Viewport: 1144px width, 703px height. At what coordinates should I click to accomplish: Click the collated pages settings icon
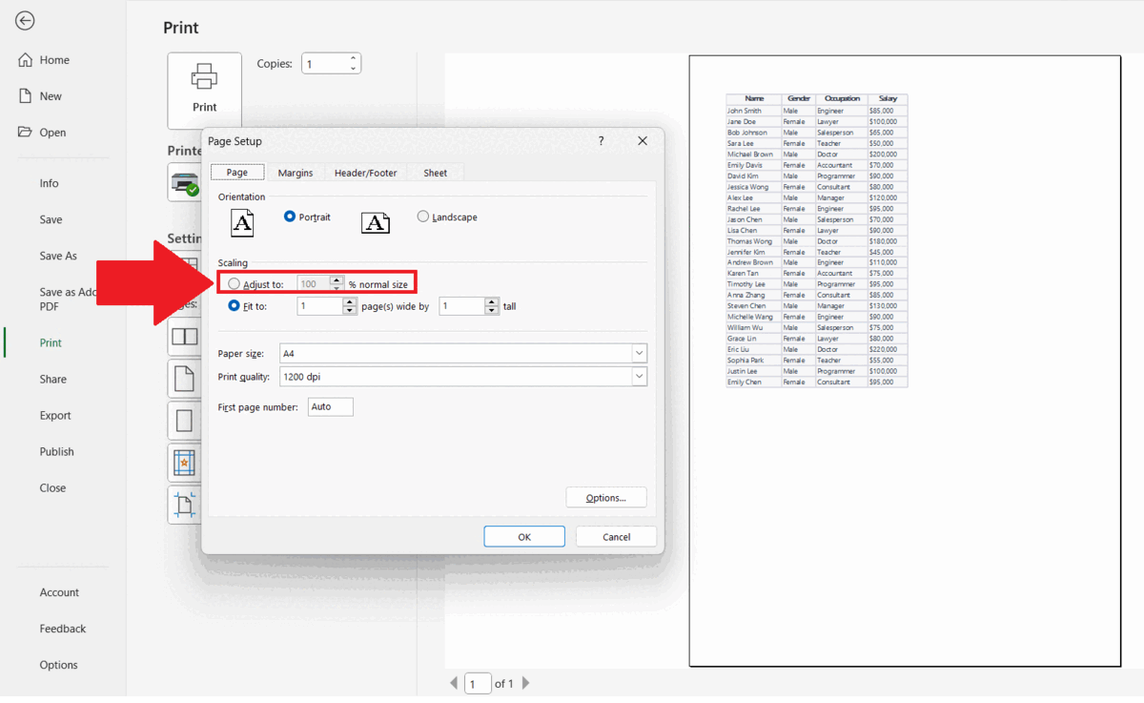184,336
